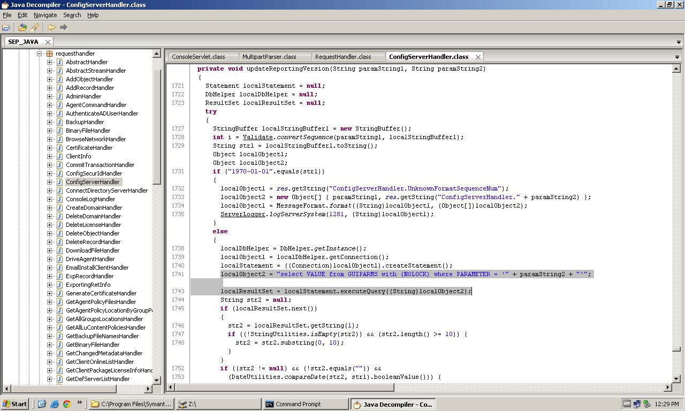Launch Chrome from the quick launch bar
Image resolution: width=685 pixels, height=411 pixels.
67,404
